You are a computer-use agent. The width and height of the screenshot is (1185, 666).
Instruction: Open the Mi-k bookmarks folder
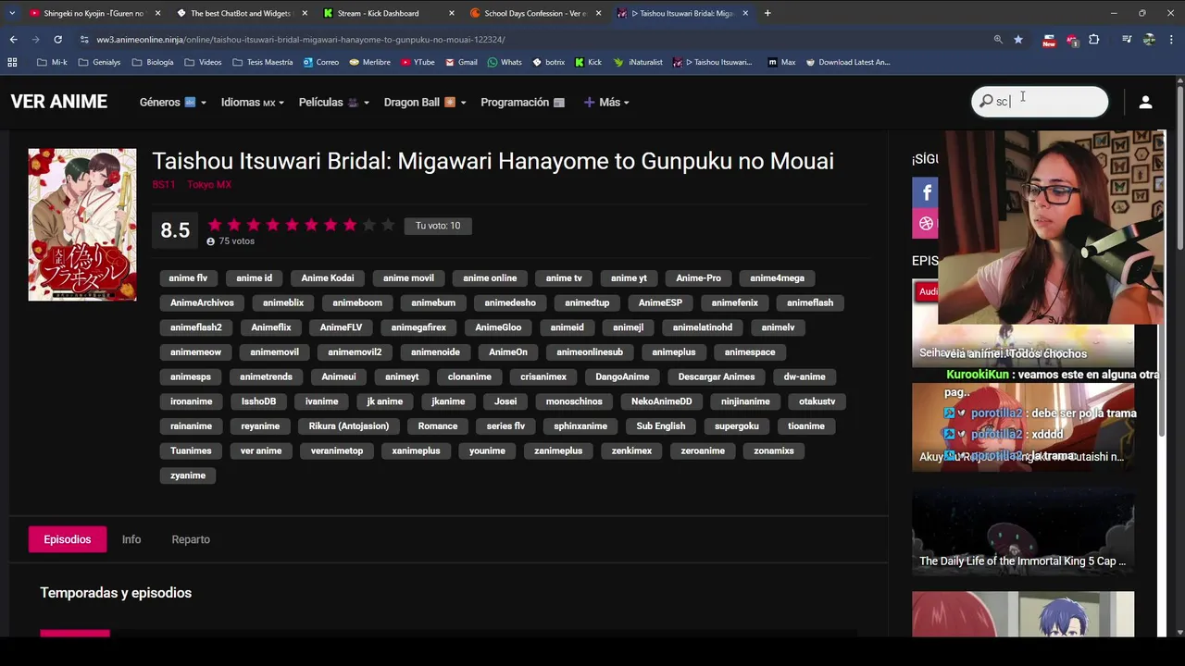tap(52, 62)
